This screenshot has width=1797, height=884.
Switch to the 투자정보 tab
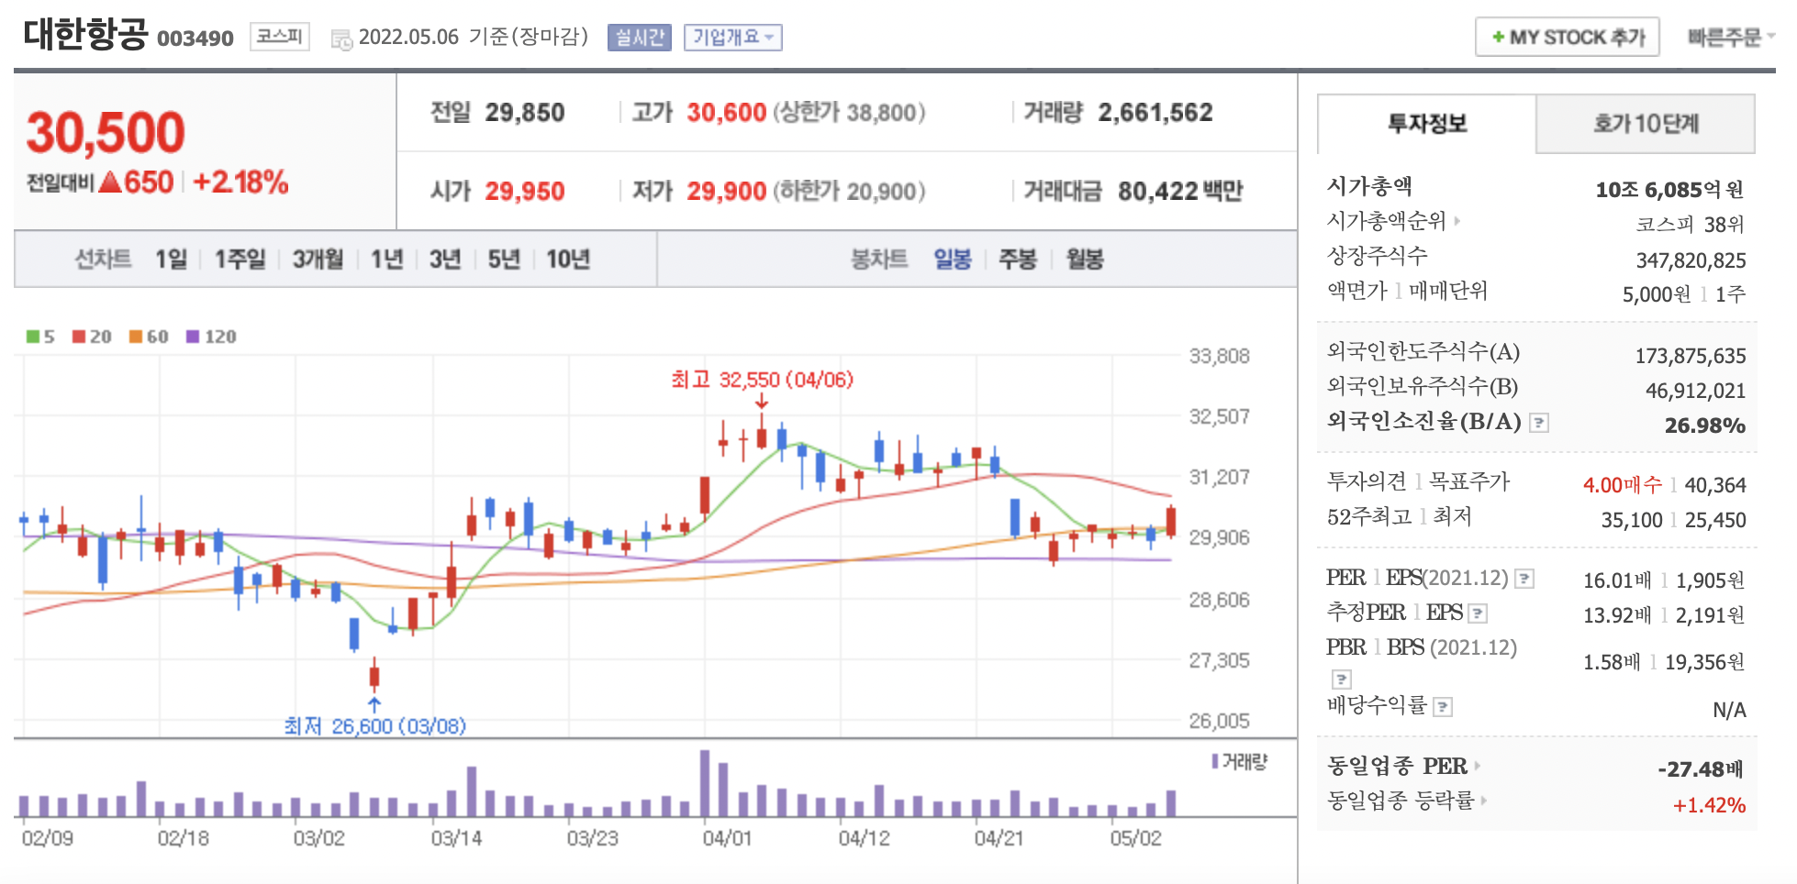(1426, 124)
